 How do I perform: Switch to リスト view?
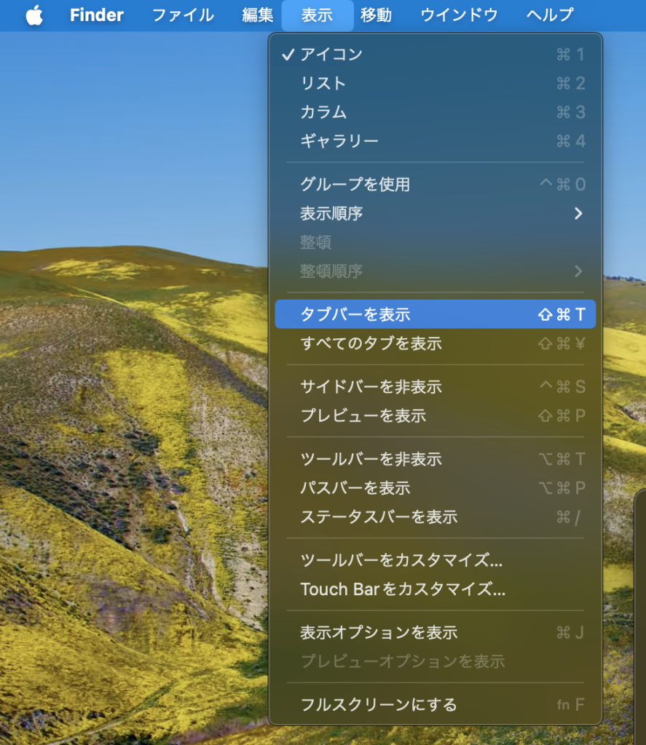pyautogui.click(x=436, y=84)
